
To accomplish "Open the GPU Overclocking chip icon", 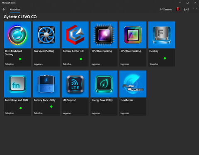I will [133, 35].
